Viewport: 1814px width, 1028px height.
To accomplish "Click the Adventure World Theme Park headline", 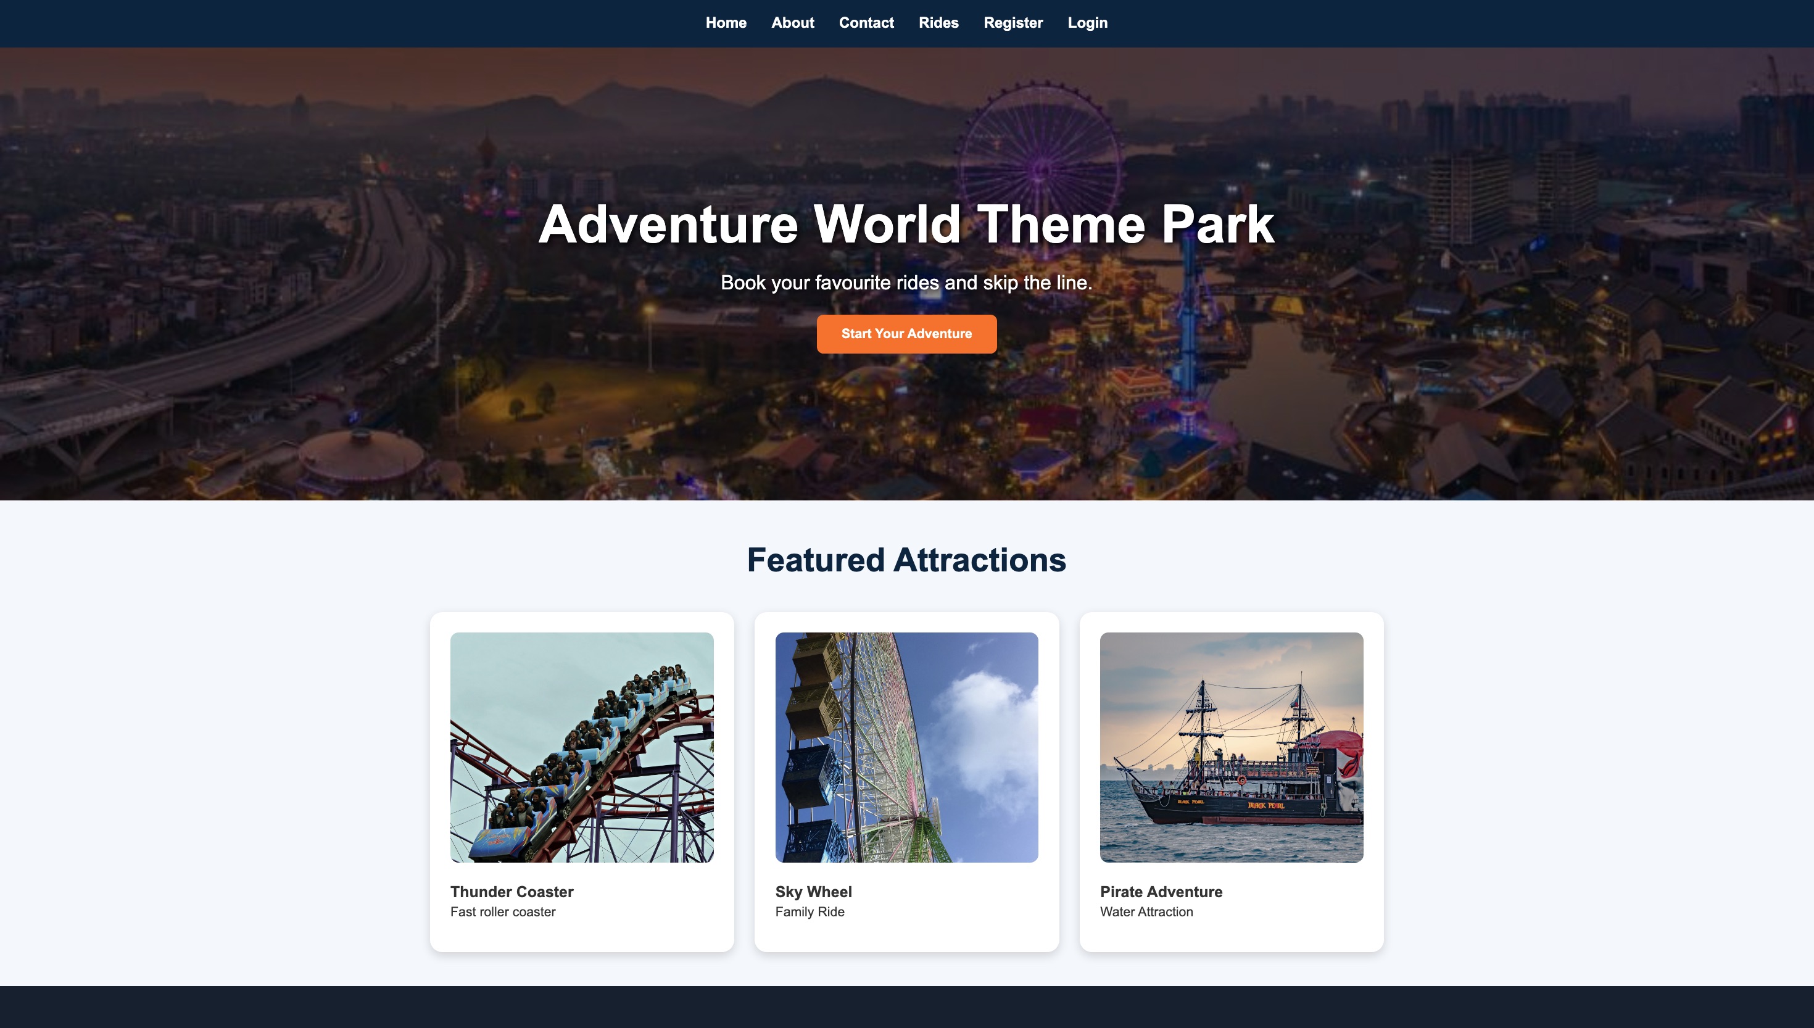I will (x=906, y=225).
